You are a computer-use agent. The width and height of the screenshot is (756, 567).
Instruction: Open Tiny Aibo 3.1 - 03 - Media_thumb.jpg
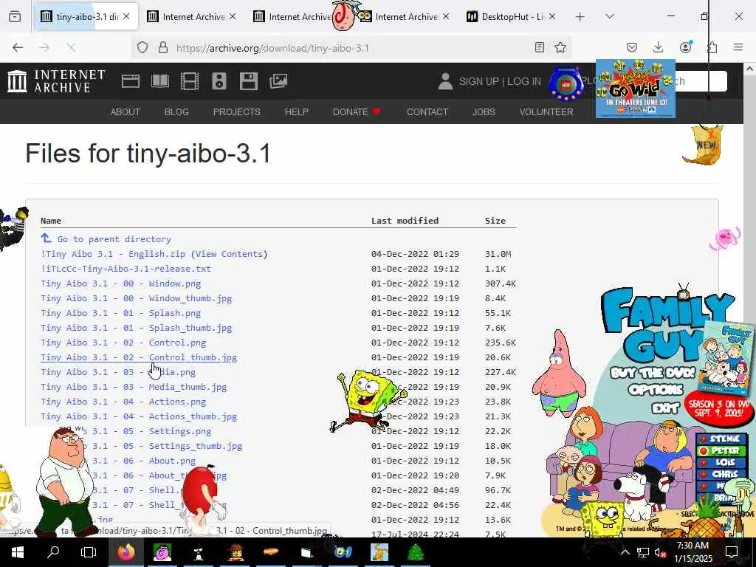click(x=134, y=387)
